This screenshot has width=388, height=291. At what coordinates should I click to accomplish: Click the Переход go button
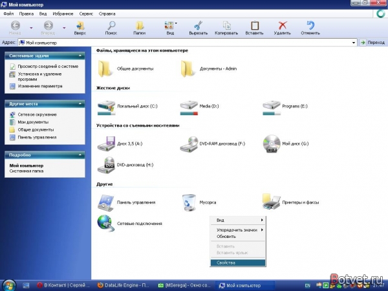372,43
